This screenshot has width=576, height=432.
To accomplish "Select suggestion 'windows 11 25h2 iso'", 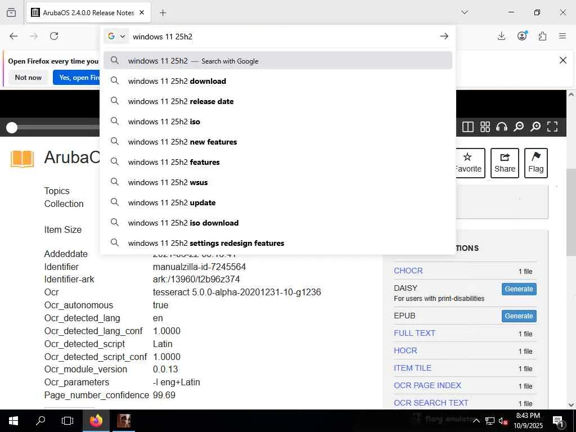I will pos(277,121).
